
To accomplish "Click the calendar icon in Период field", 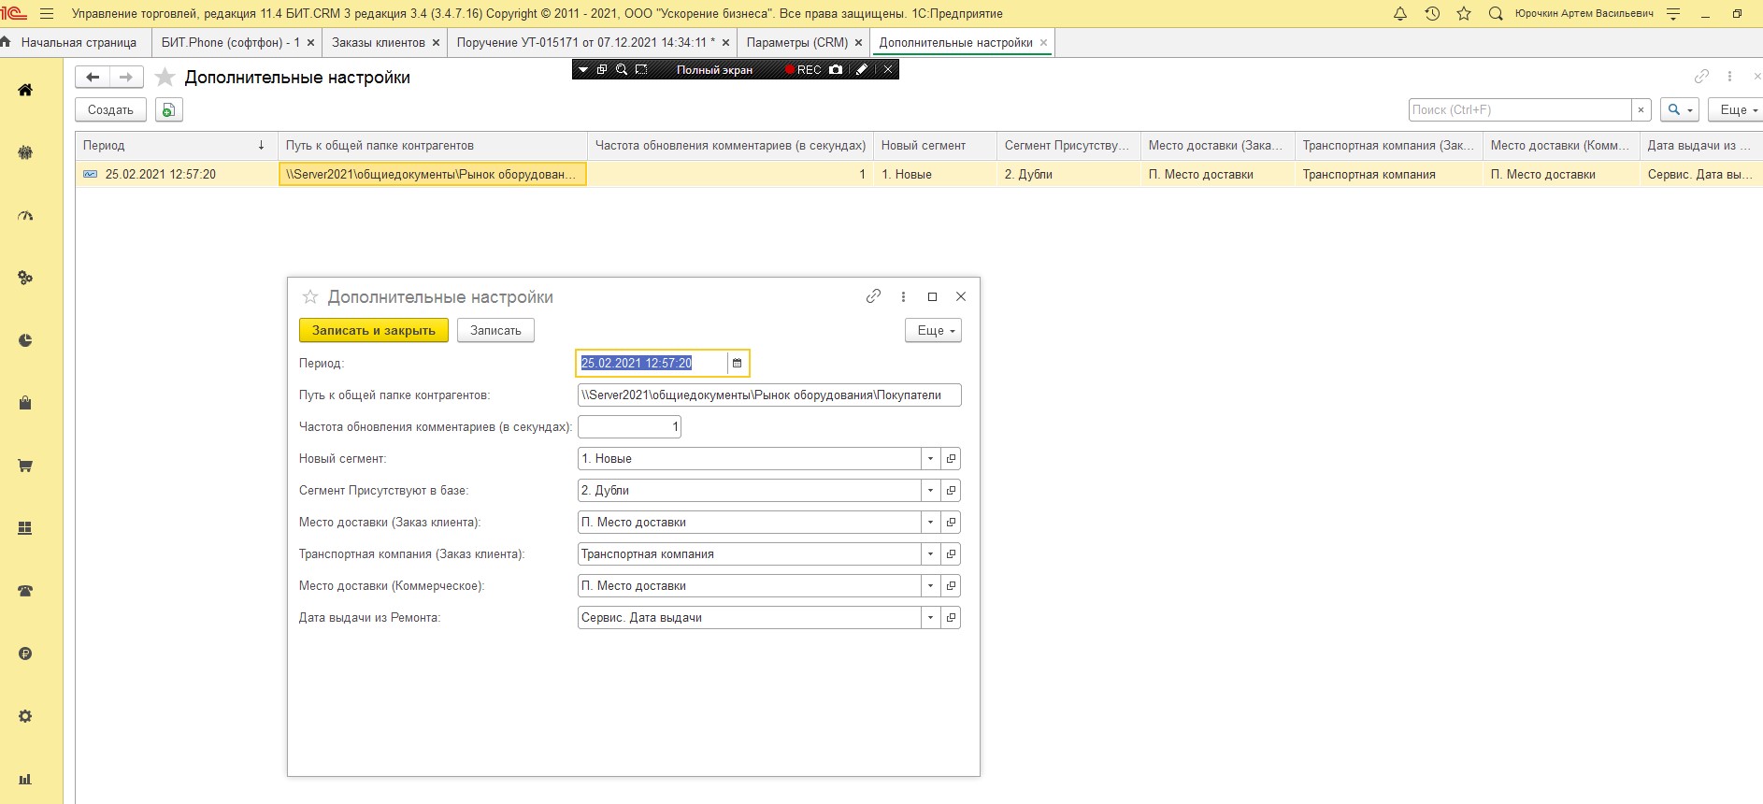I will 737,363.
